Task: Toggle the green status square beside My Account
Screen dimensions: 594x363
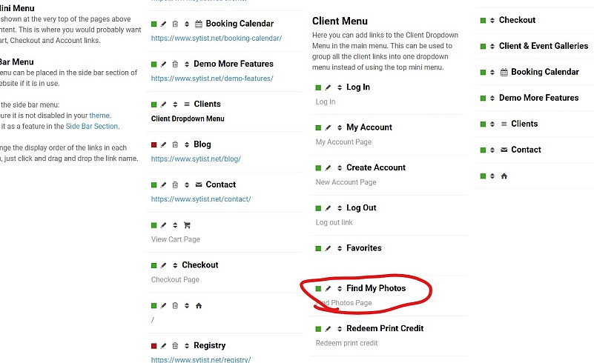Action: tap(318, 128)
